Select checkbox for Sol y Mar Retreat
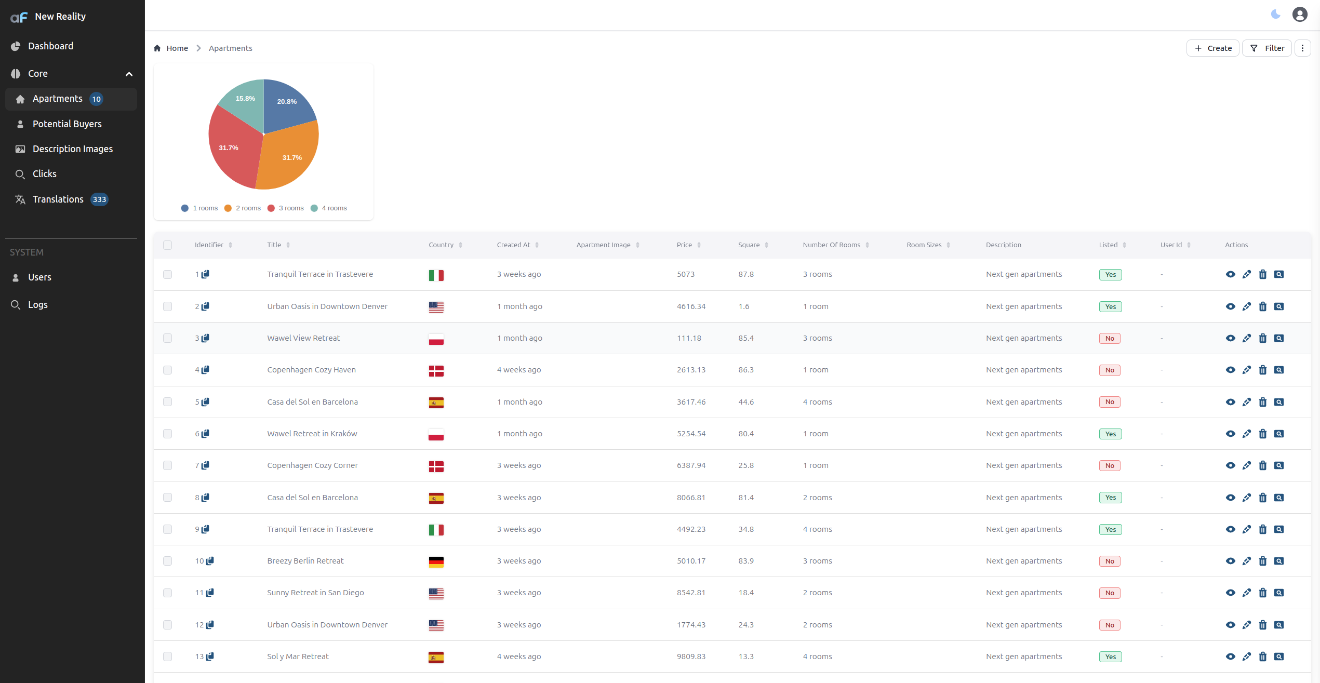The width and height of the screenshot is (1320, 683). point(167,657)
